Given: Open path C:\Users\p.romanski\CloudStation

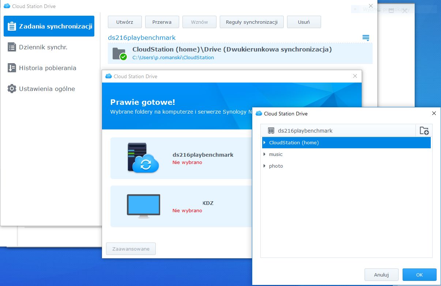Looking at the screenshot, I should 173,57.
